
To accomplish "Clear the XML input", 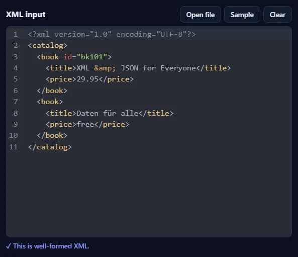I will tap(277, 15).
